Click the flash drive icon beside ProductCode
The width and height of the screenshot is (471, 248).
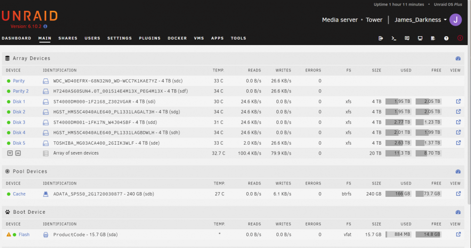tap(46, 235)
